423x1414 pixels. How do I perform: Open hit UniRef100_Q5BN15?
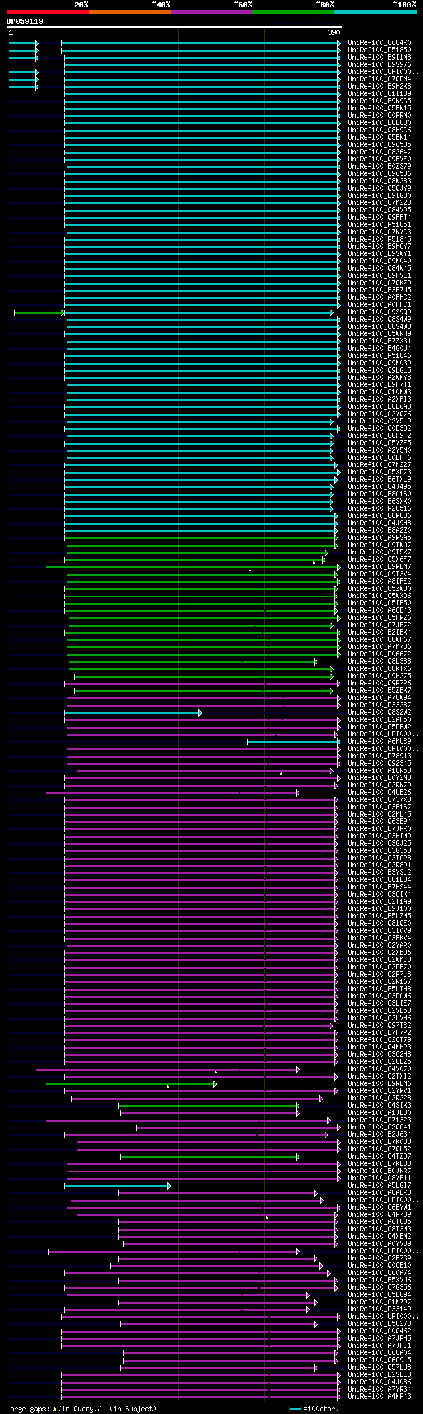(379, 109)
